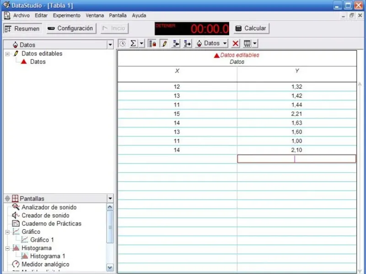Select the cell with value 1,00
This screenshot has height=274, width=366.
tap(296, 141)
